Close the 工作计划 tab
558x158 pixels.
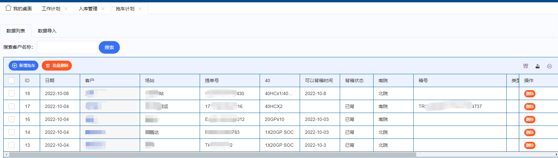66,9
